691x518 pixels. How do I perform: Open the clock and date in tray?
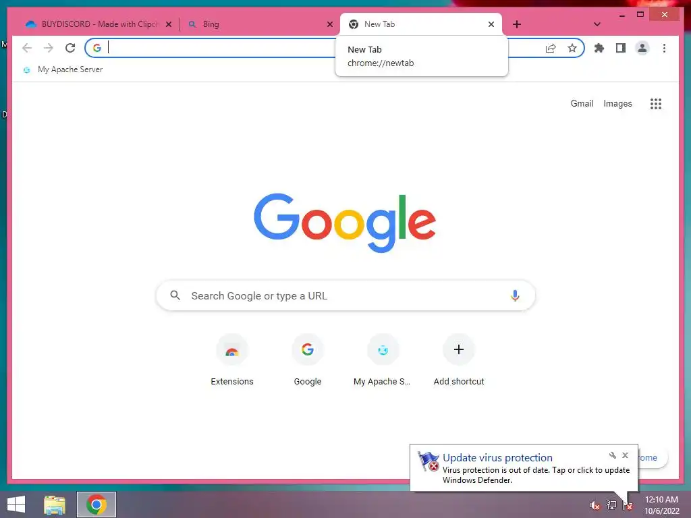coord(661,505)
